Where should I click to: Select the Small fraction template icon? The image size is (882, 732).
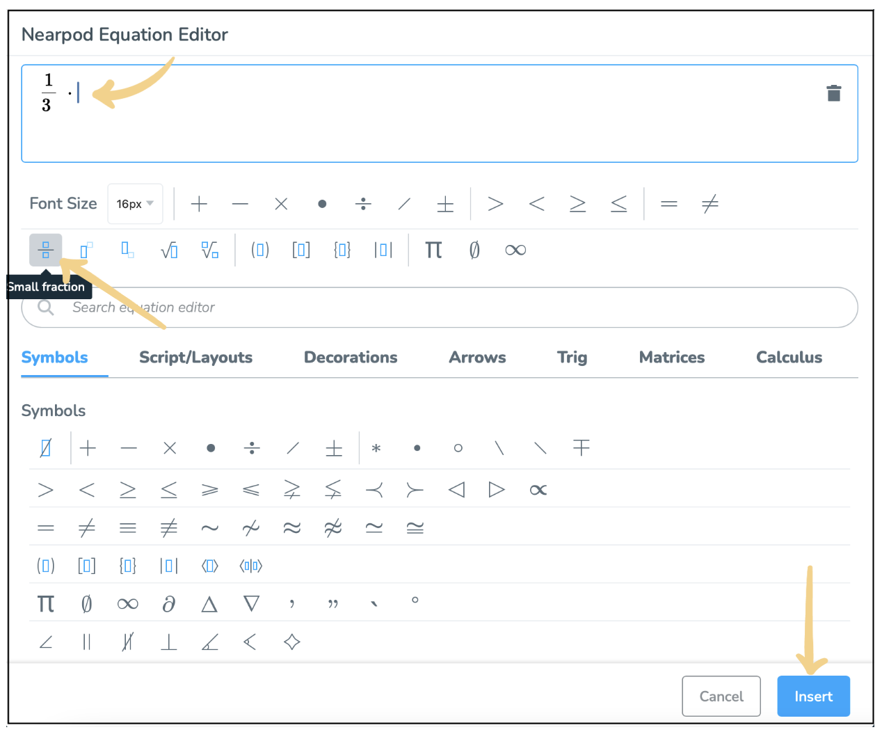coord(46,250)
